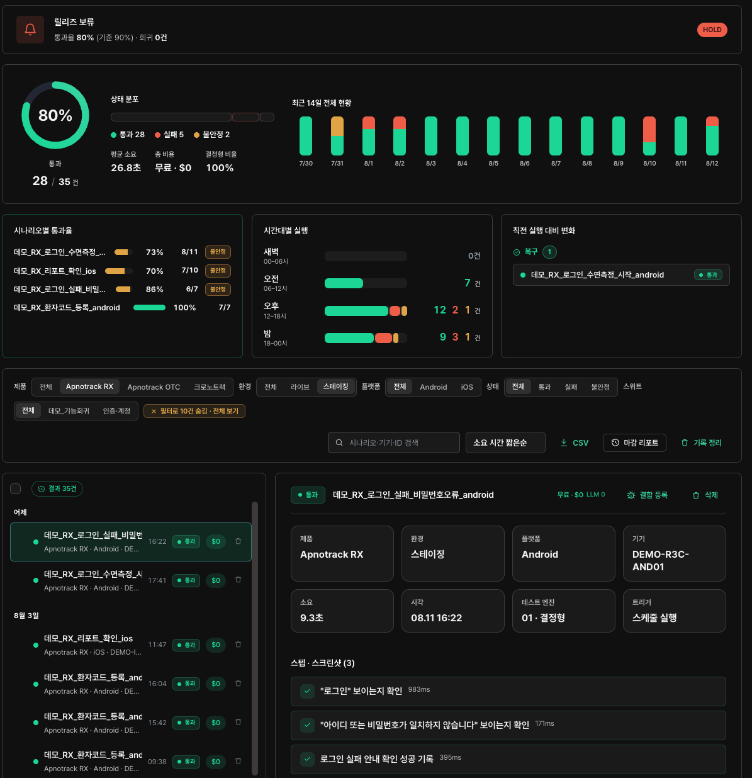Open 데모_RX_로그인_수면측정_시작_android recovered item
This screenshot has width=752, height=778.
pyautogui.click(x=621, y=275)
